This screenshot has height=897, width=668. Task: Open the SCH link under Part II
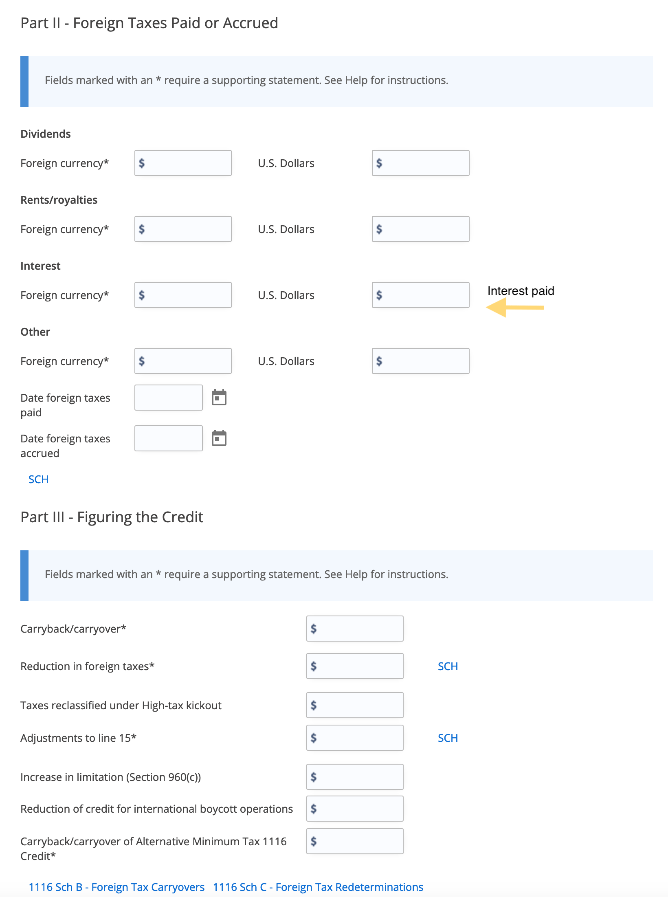(x=38, y=479)
